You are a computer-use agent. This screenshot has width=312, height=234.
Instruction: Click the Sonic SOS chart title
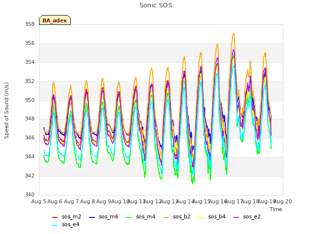156,5
